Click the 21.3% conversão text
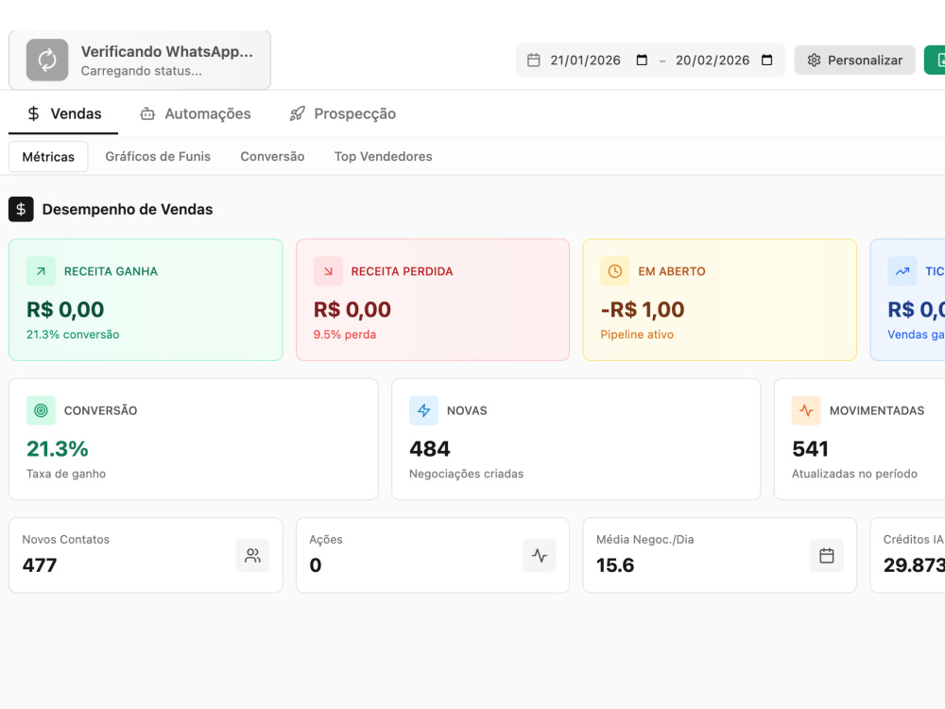The height and width of the screenshot is (709, 945). tap(73, 335)
